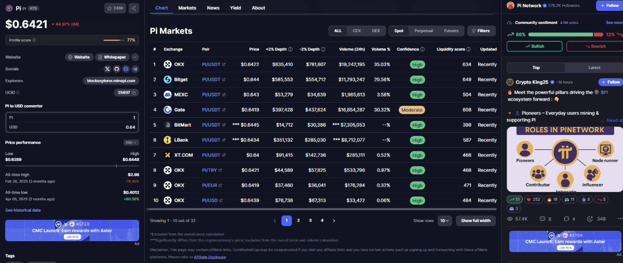Open Pi's X (Twitter) social link
This screenshot has height=263, width=623.
(x=107, y=69)
